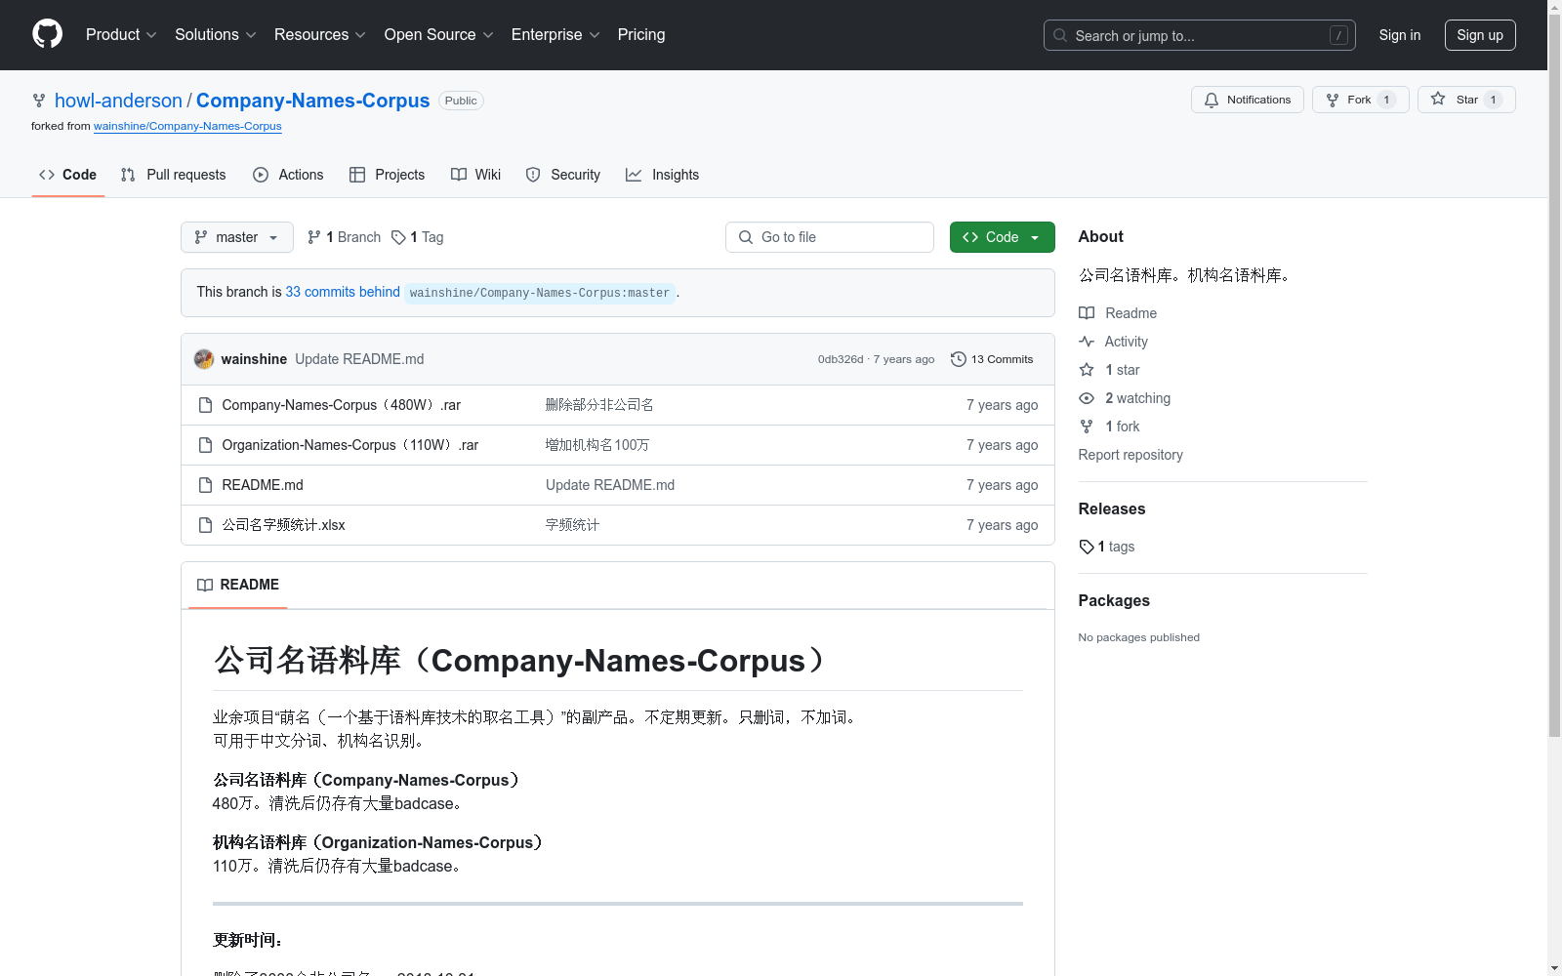Viewport: 1562px width, 976px height.
Task: Open commit message 字频统计
Action: coord(572,525)
